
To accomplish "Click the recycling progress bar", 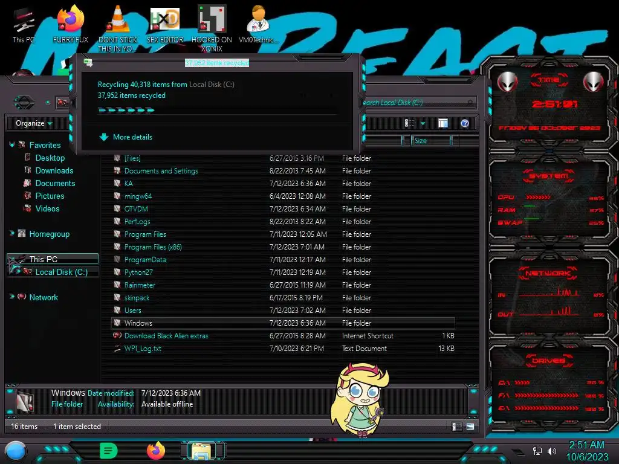I will point(218,111).
